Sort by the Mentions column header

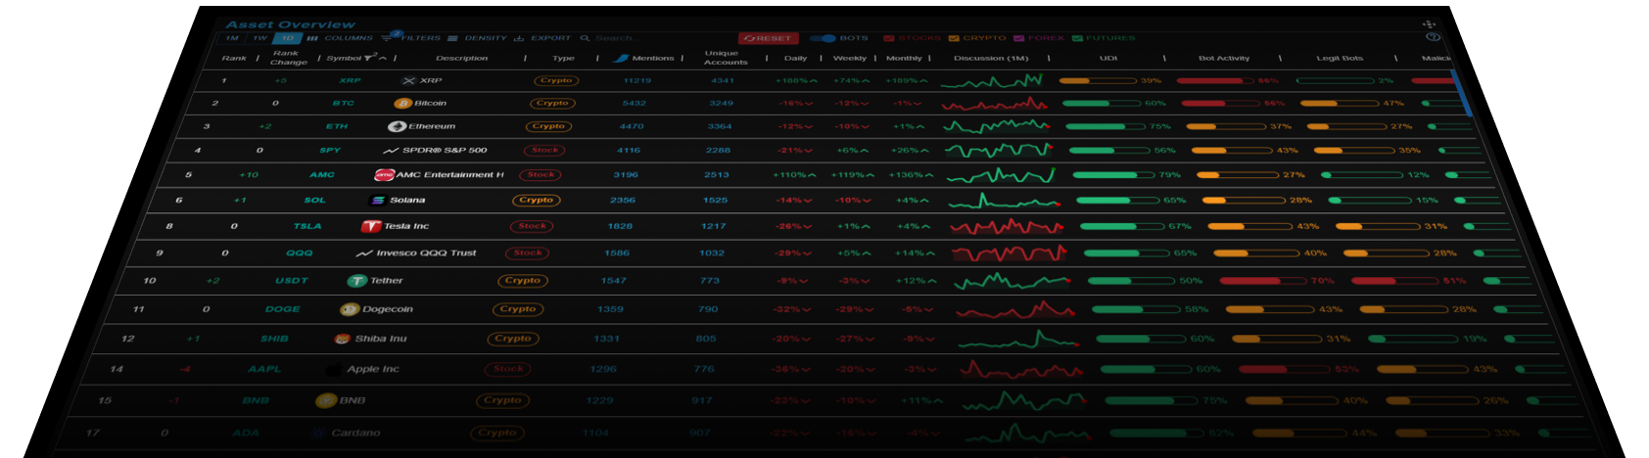[652, 58]
